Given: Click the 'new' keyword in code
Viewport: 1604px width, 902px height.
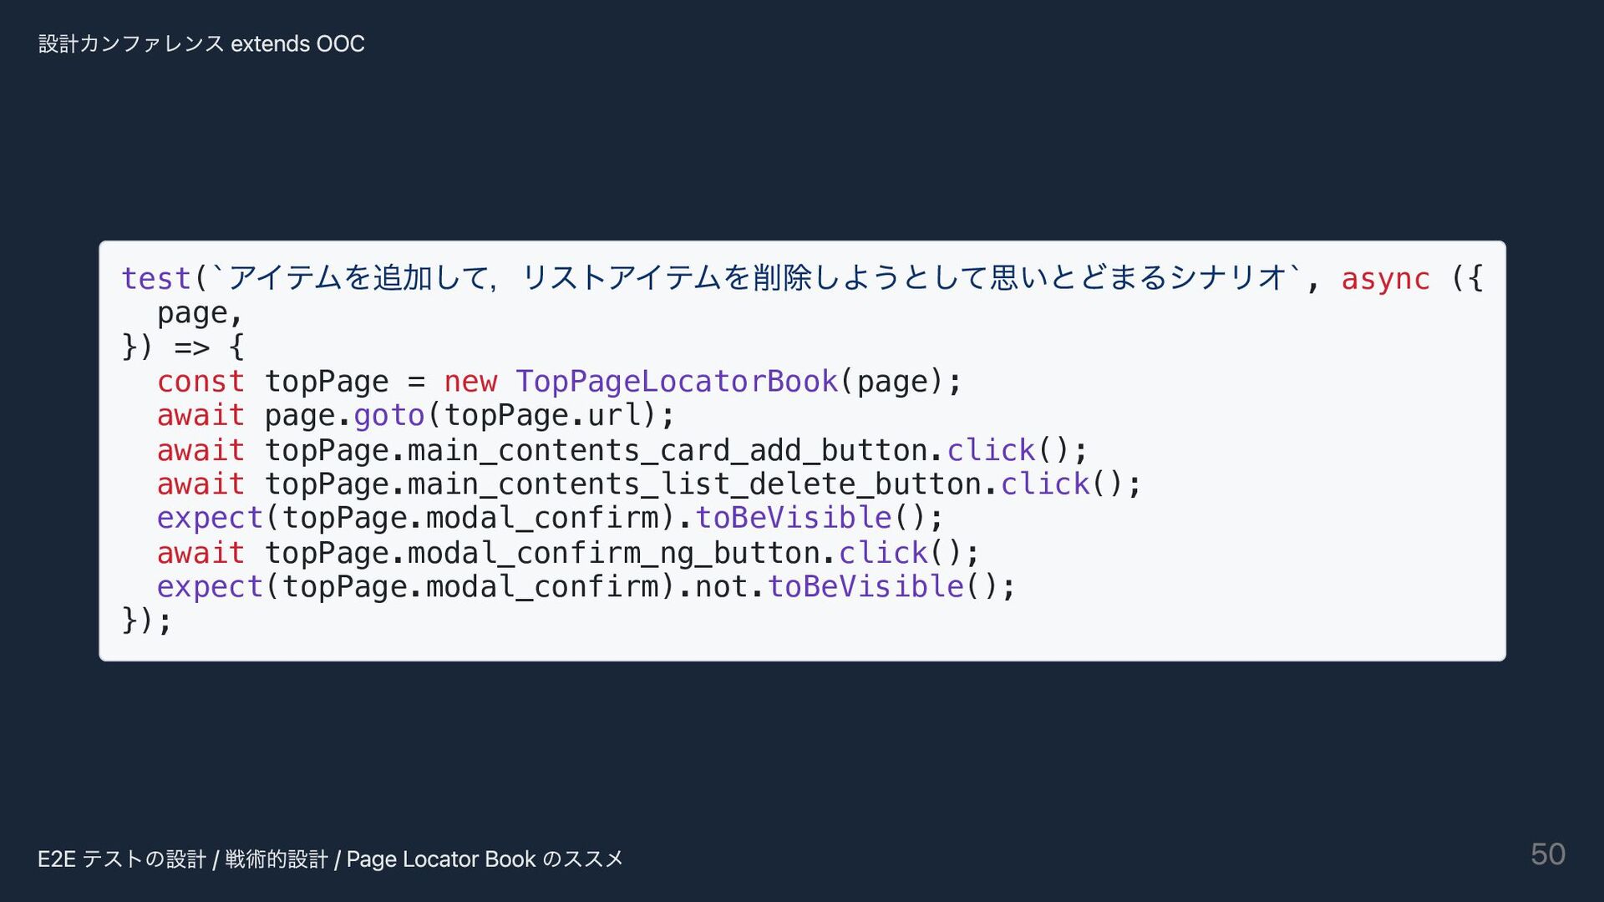Looking at the screenshot, I should point(470,382).
